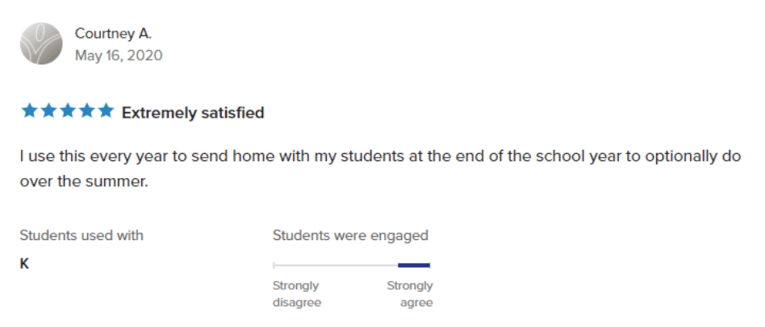The image size is (765, 327).
Task: Click the review date May 16, 2020
Action: pos(118,56)
